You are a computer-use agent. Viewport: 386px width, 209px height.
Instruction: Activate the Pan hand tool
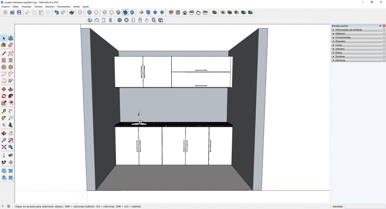tap(10, 133)
